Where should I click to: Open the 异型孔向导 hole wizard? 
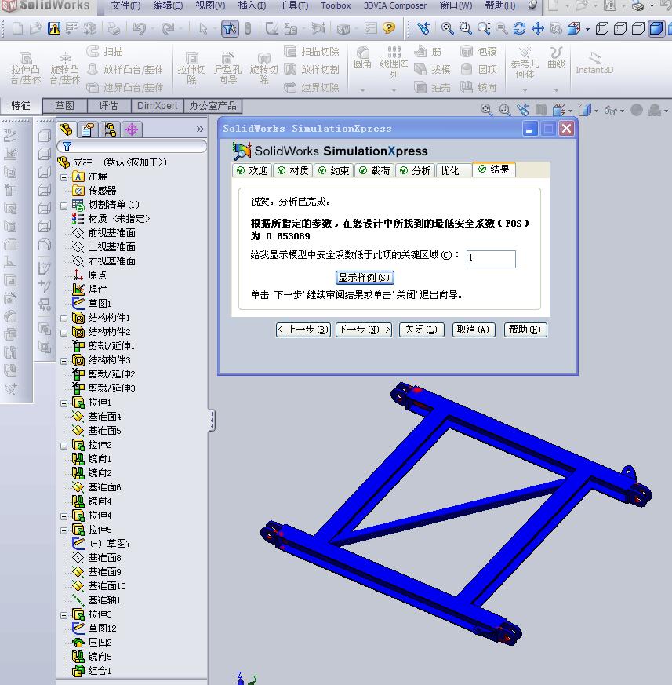[227, 67]
